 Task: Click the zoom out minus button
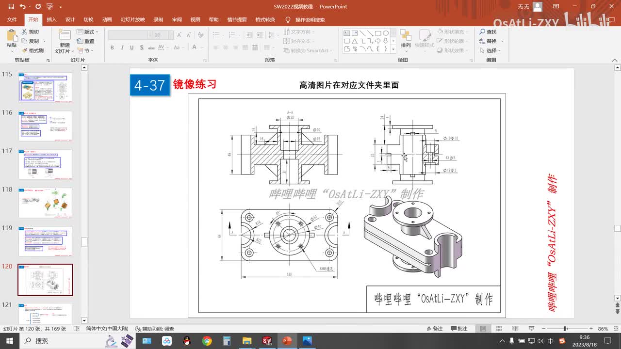click(x=542, y=329)
